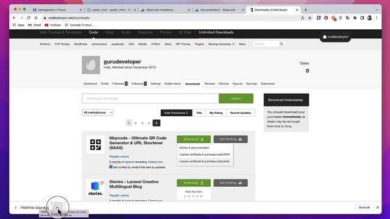Open the Stories Regular License link
The image size is (390, 219).
tap(119, 195)
